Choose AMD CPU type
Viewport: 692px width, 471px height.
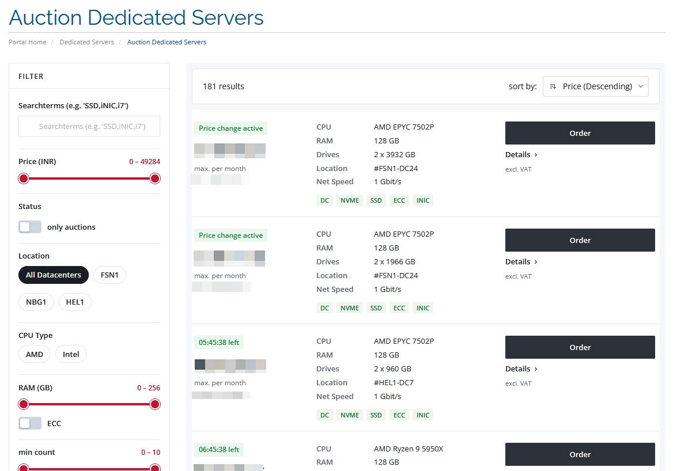(35, 354)
